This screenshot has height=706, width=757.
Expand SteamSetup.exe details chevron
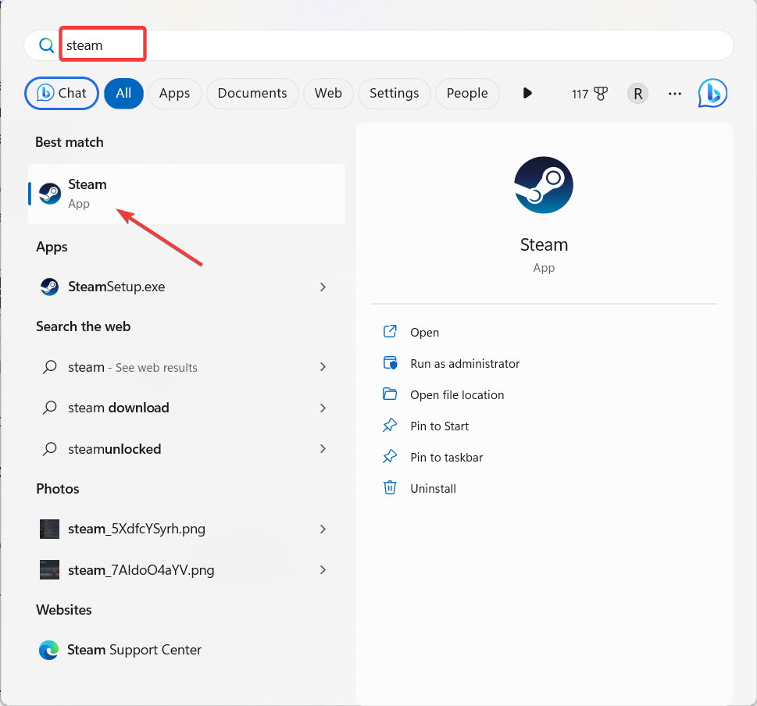tap(323, 287)
